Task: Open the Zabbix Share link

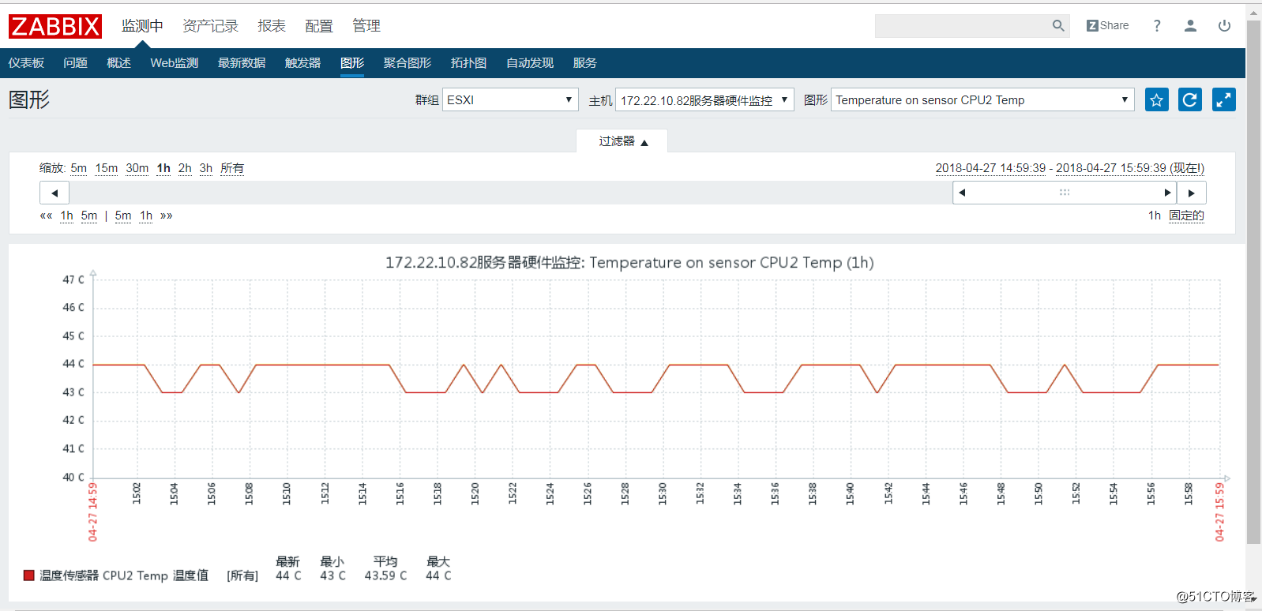Action: click(1107, 26)
